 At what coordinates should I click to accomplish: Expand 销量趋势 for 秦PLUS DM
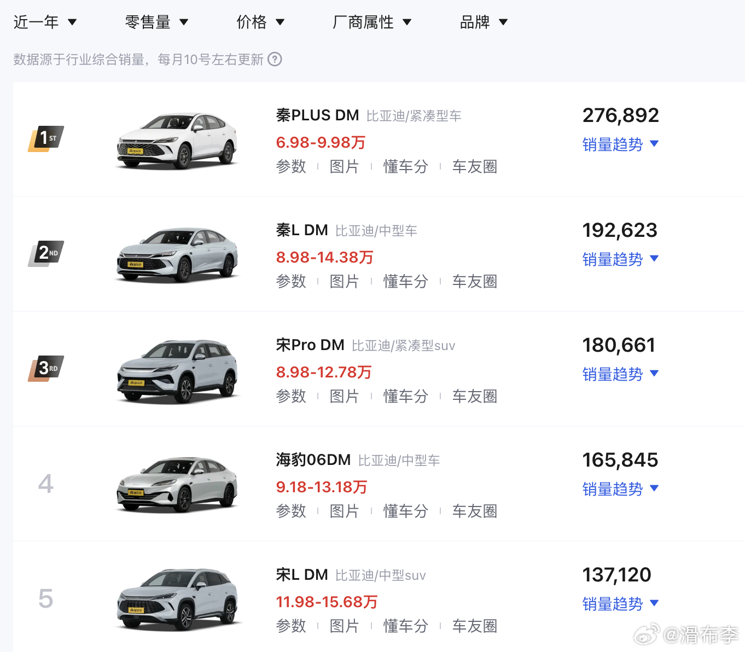620,144
